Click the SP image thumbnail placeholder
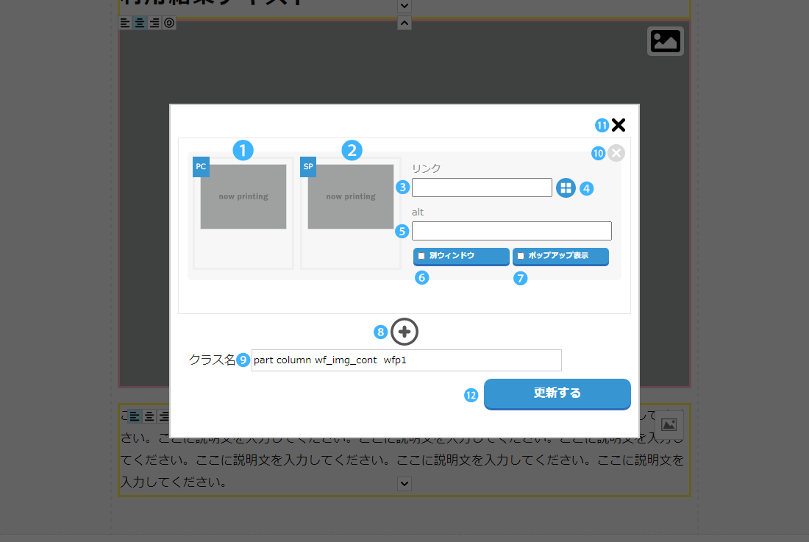809x542 pixels. [351, 197]
